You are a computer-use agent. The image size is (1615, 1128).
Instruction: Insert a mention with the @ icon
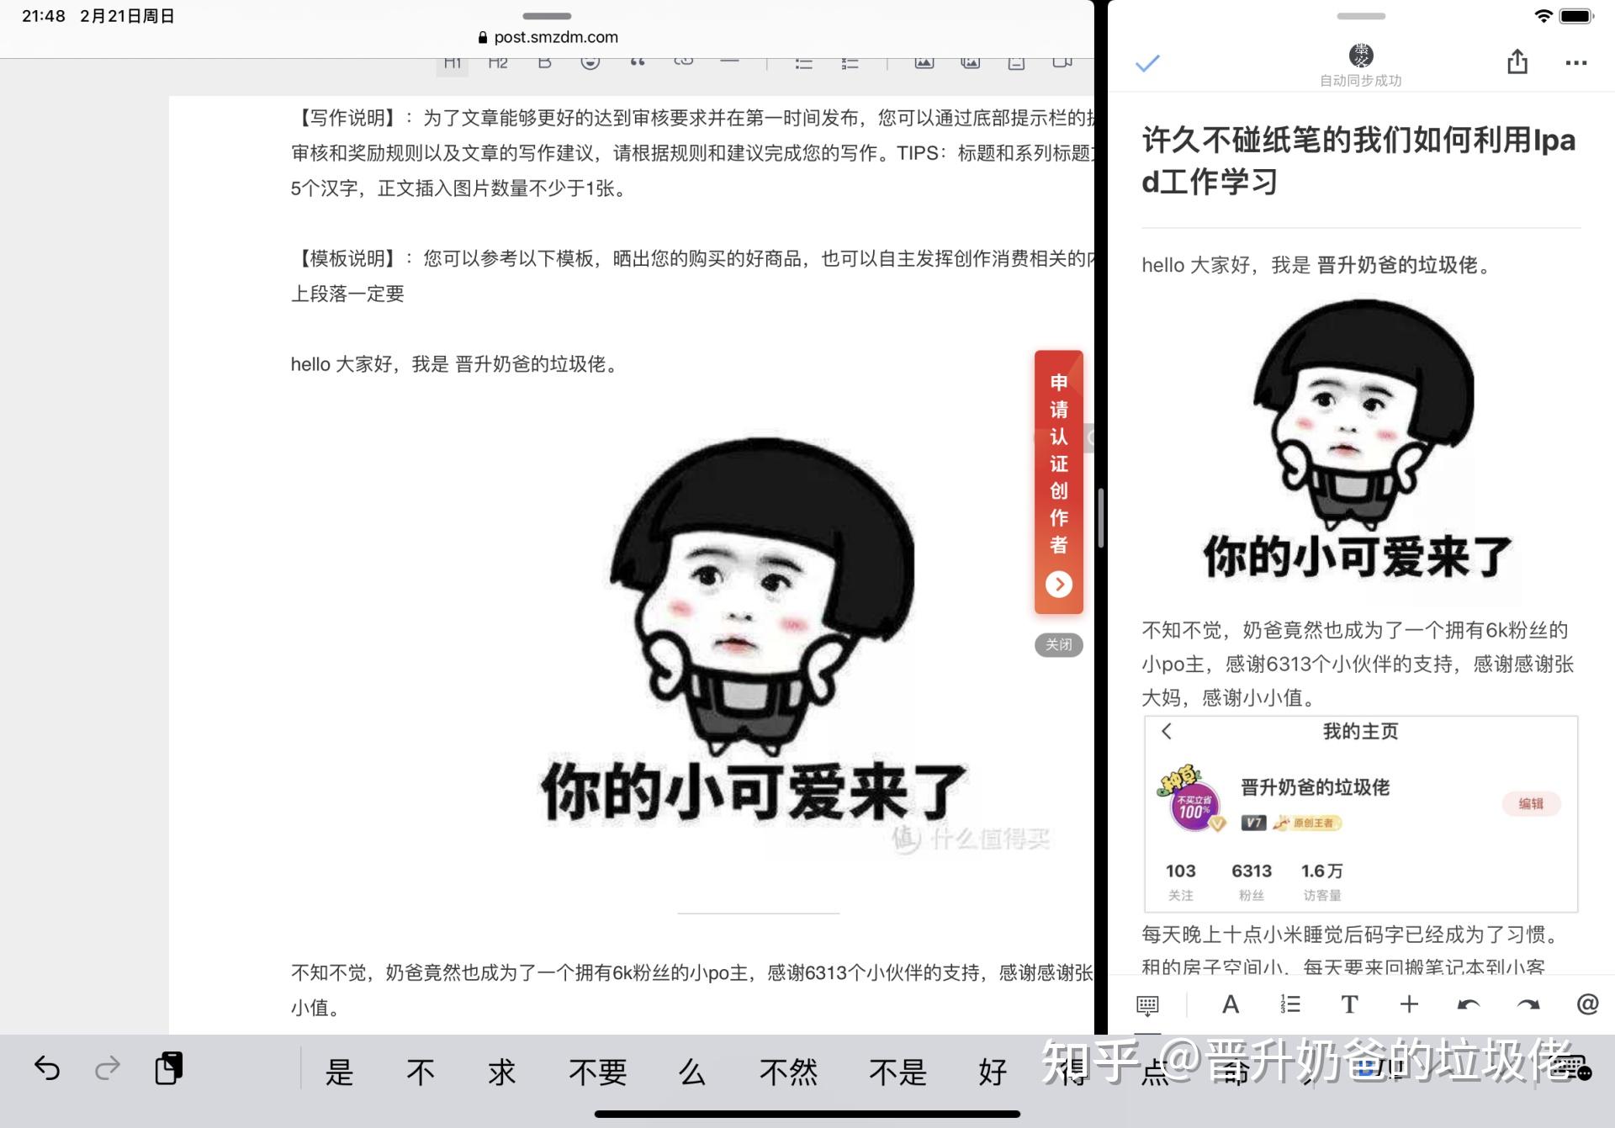[x=1586, y=1004]
